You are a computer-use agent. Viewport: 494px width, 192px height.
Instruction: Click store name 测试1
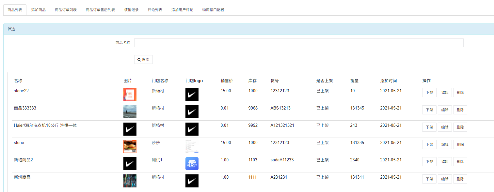pyautogui.click(x=157, y=160)
